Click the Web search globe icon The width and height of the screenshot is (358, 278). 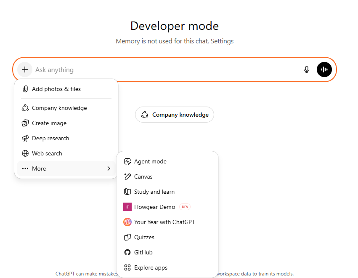tap(25, 153)
